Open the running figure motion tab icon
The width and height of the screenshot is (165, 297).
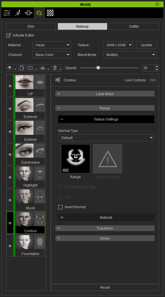(x=18, y=13)
